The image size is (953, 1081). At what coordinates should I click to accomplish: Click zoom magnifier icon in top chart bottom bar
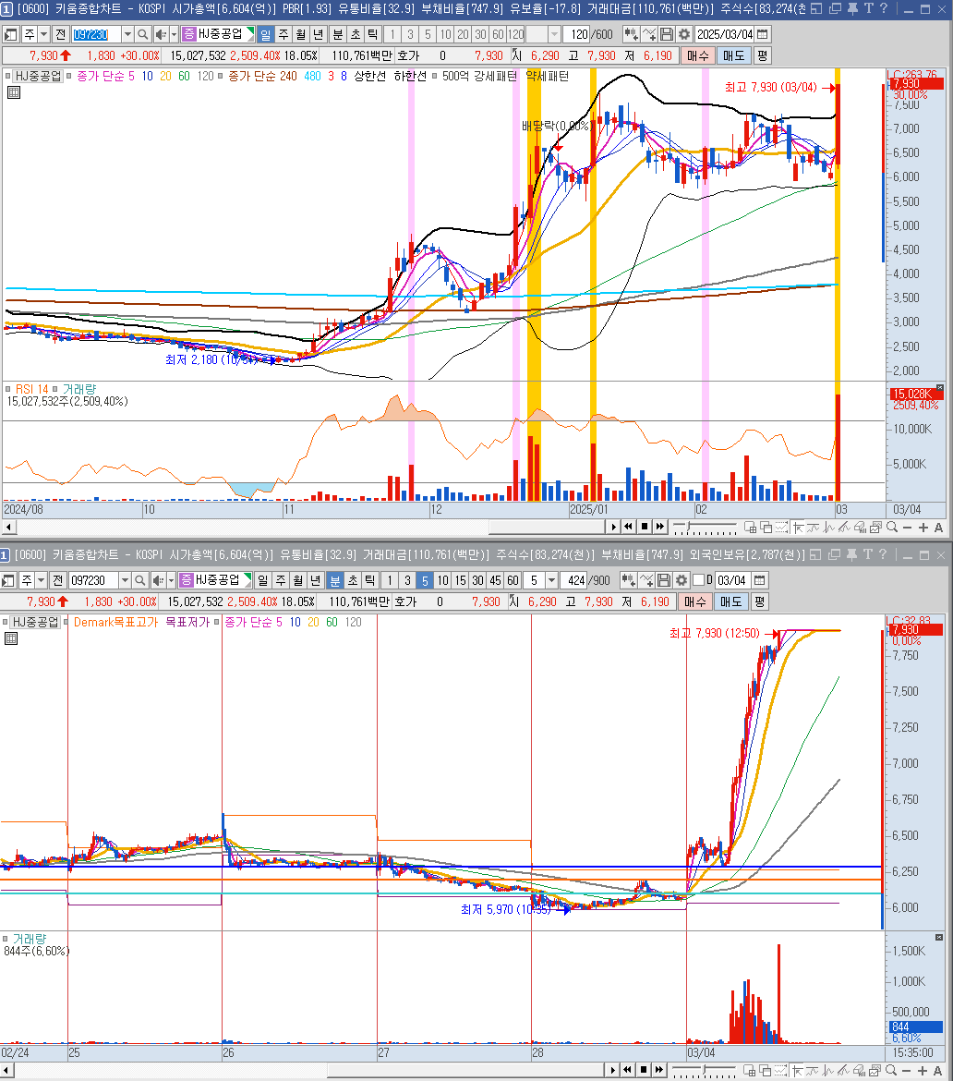click(x=892, y=528)
